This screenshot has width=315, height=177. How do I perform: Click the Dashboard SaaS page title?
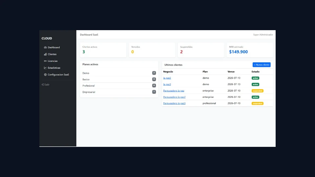click(x=89, y=35)
